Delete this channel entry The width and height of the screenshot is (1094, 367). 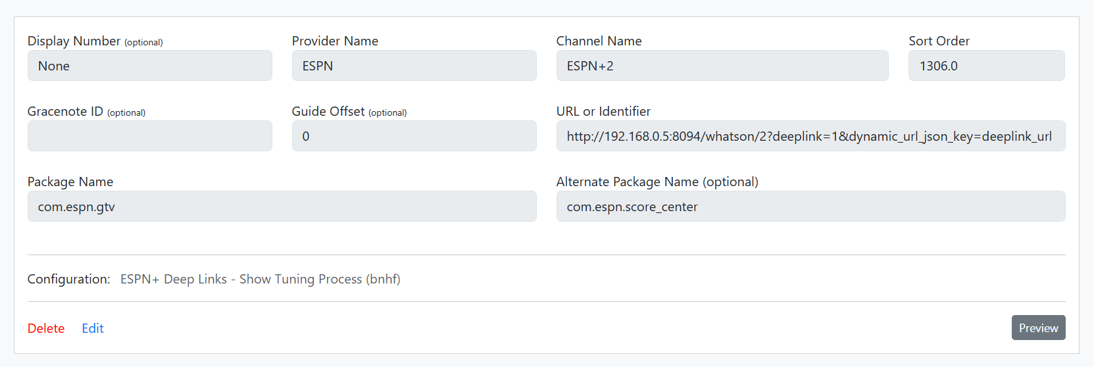[x=46, y=328]
